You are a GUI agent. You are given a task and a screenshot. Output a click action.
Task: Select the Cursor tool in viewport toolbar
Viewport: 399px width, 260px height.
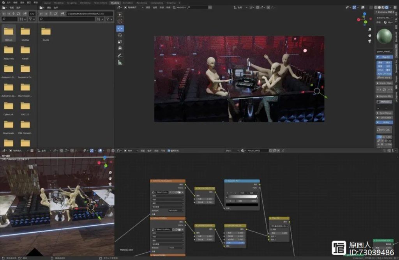120,21
